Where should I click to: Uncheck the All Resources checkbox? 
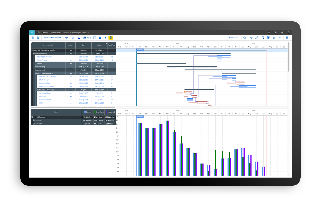coord(32,117)
